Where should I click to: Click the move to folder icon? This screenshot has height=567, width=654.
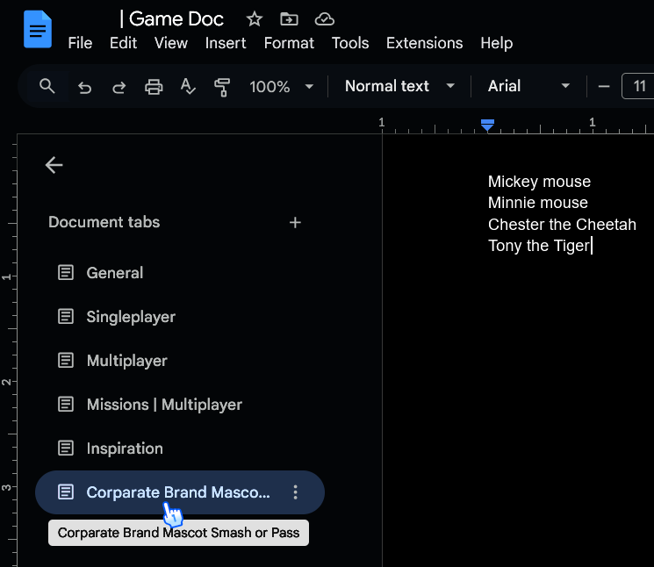[x=289, y=19]
